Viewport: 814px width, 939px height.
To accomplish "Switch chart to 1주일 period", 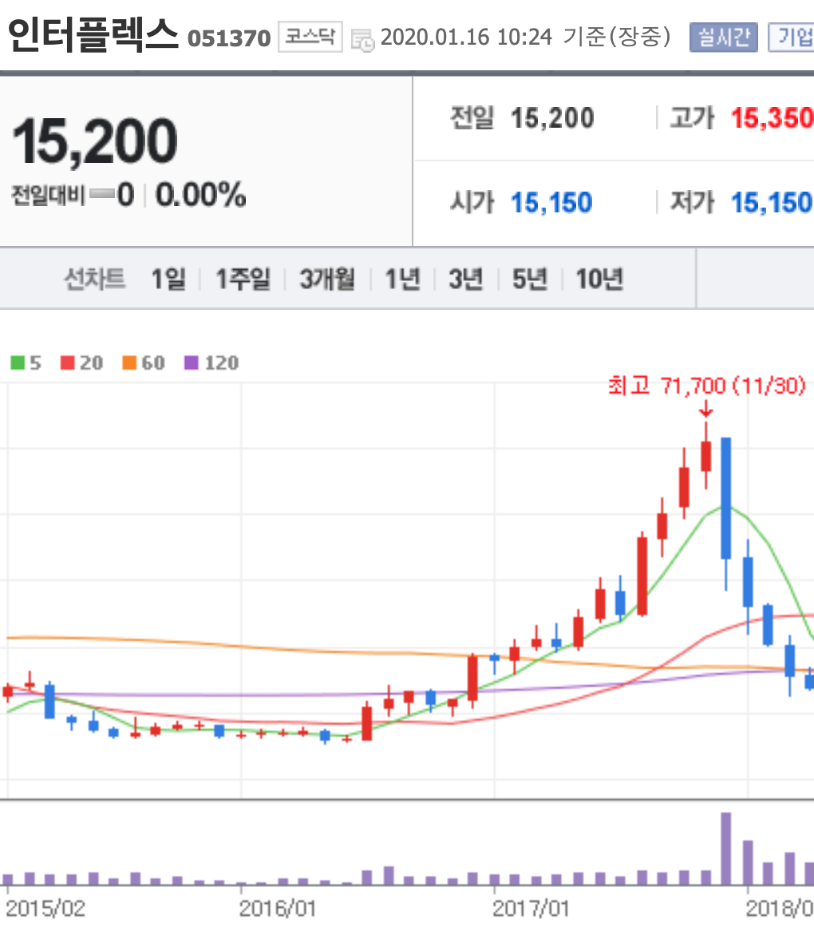I will 243,279.
